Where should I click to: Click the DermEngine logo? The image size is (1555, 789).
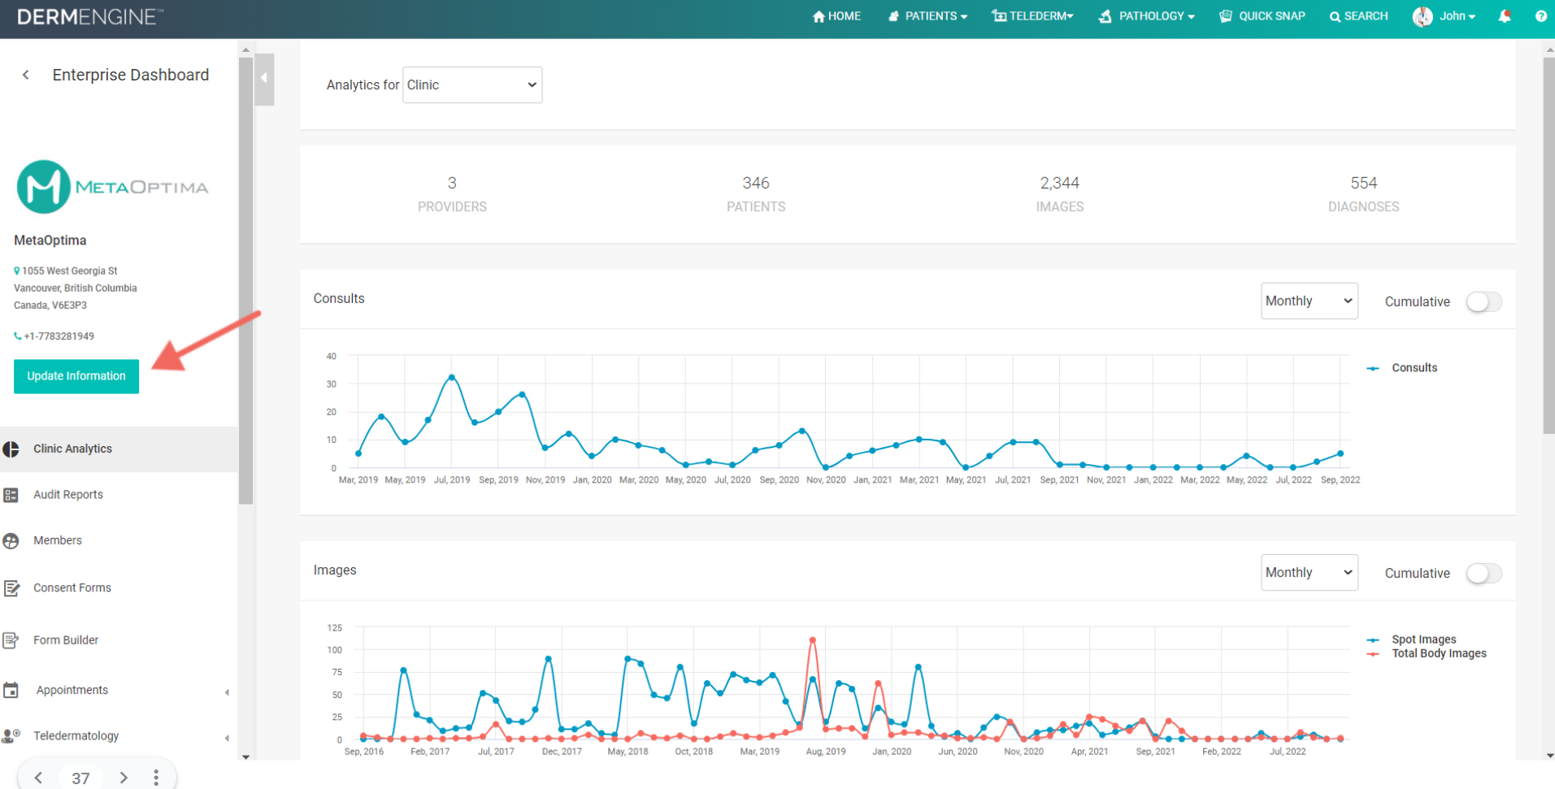(x=90, y=16)
